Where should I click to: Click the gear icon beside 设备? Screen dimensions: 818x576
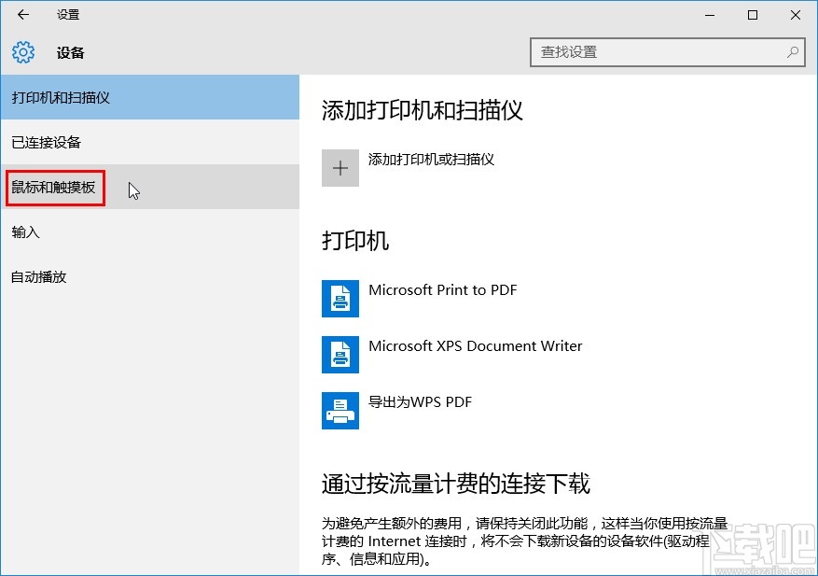pyautogui.click(x=21, y=52)
